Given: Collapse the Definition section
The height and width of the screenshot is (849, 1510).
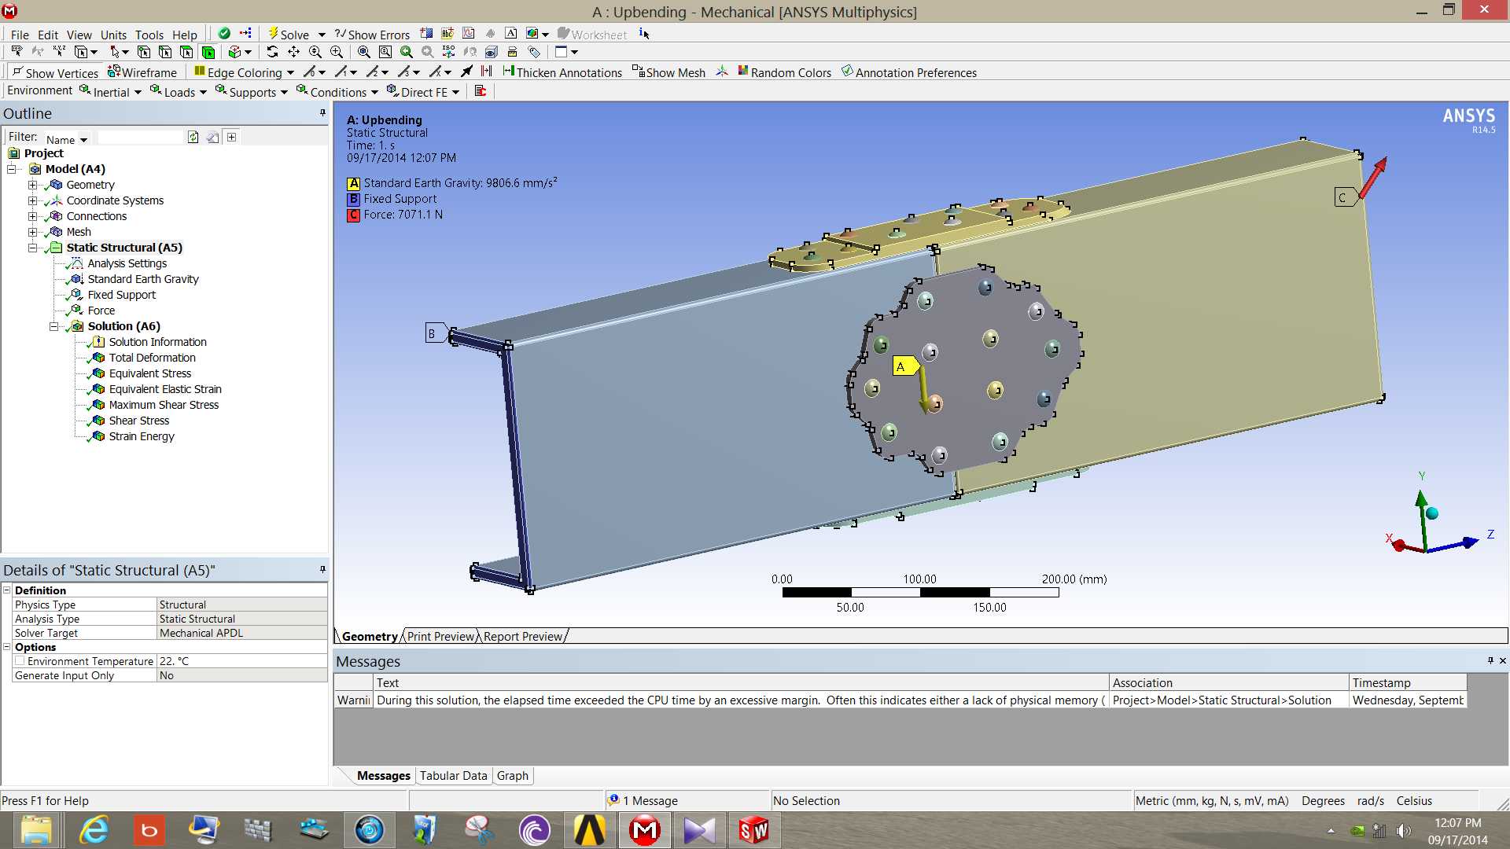Looking at the screenshot, I should 7,590.
